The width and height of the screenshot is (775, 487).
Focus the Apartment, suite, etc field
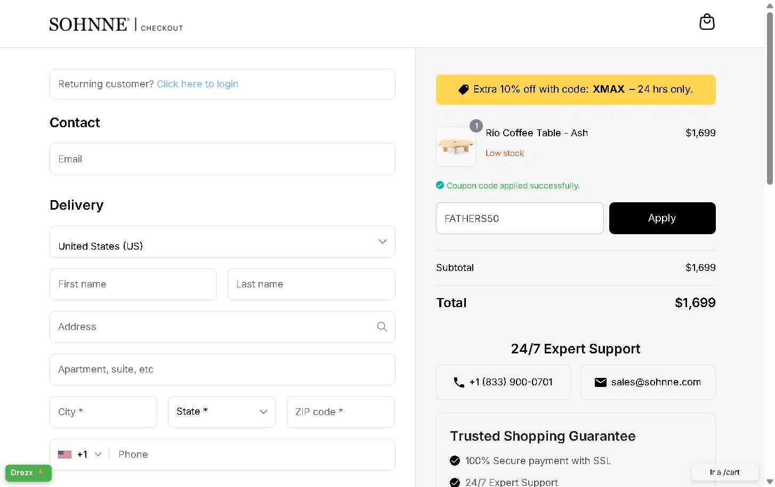click(222, 369)
